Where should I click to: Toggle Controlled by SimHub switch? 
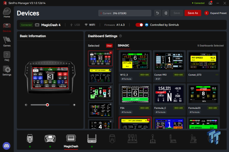click(x=139, y=25)
